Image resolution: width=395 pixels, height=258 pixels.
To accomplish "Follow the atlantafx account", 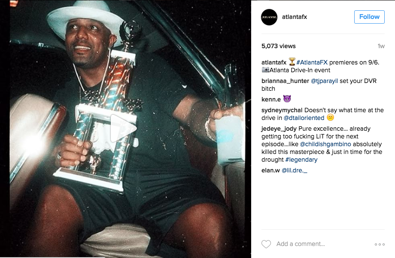I will coord(369,17).
